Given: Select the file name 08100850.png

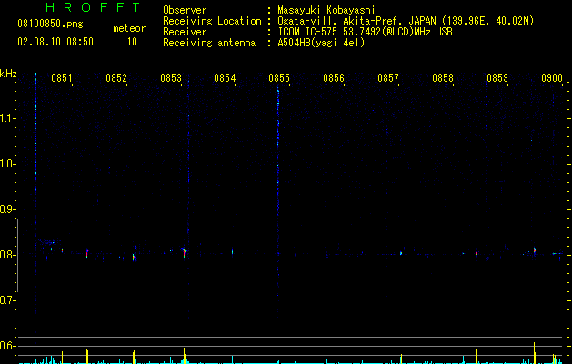Looking at the screenshot, I should point(50,25).
